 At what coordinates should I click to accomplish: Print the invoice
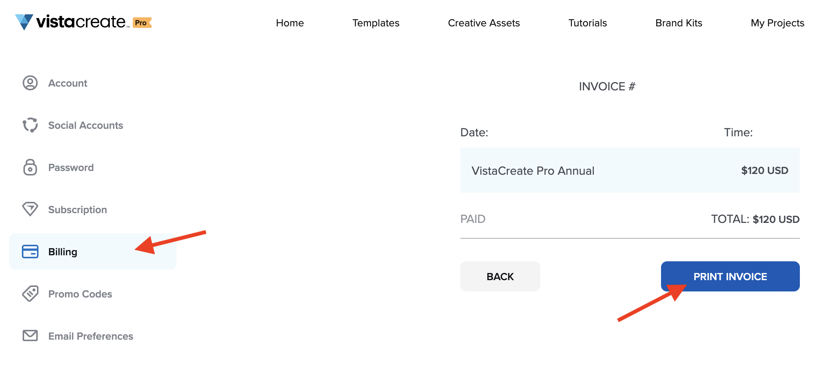coord(730,276)
